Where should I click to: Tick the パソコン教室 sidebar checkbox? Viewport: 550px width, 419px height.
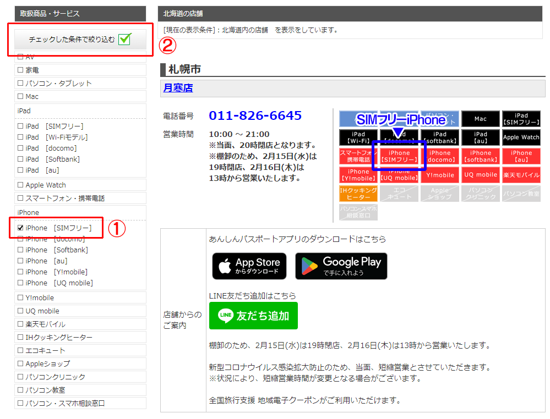point(20,390)
